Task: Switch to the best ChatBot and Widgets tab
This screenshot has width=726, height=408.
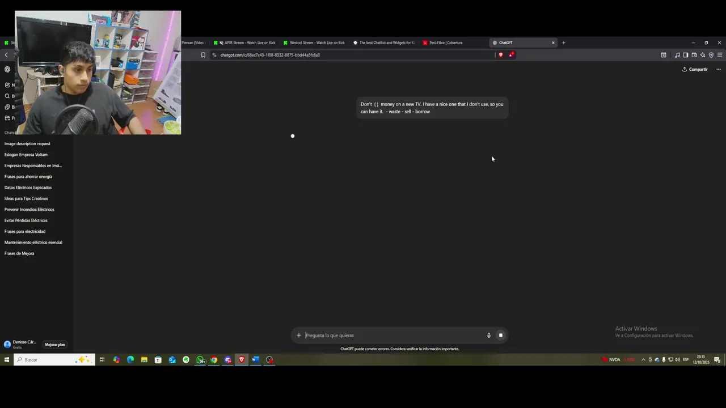Action: 384,42
